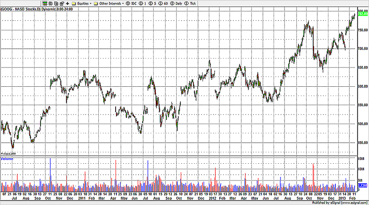The image size is (369, 205).
Task: Click the green stacked-bars icon in the toolbar
Action: coord(46,3)
